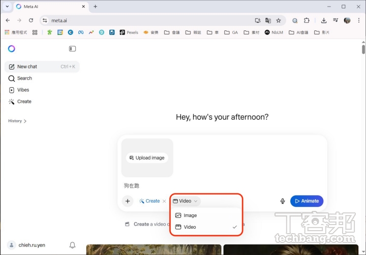Screen dimensions: 366x255
Task: Click the translate page icon
Action: 268,20
